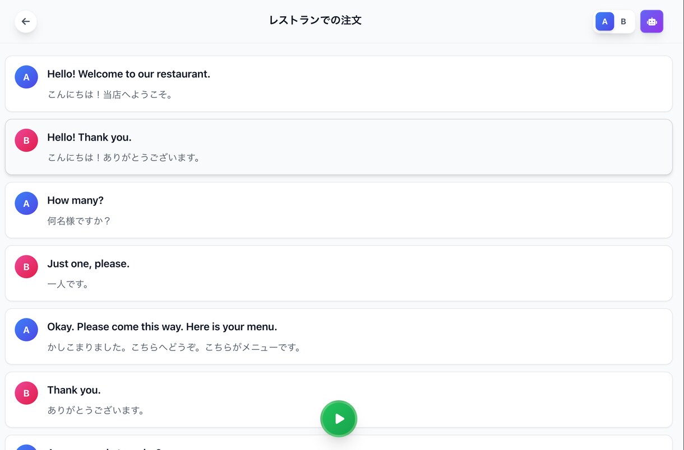This screenshot has width=684, height=450.
Task: Click avatar B beside "Hello! Thank you."
Action: [26, 140]
